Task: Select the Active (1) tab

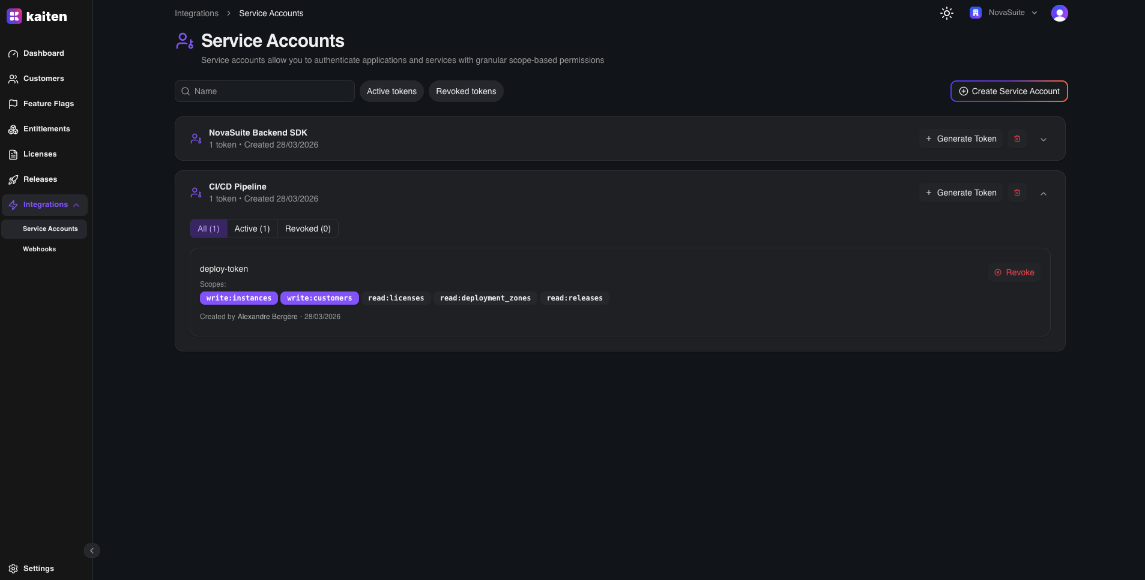Action: click(x=252, y=229)
